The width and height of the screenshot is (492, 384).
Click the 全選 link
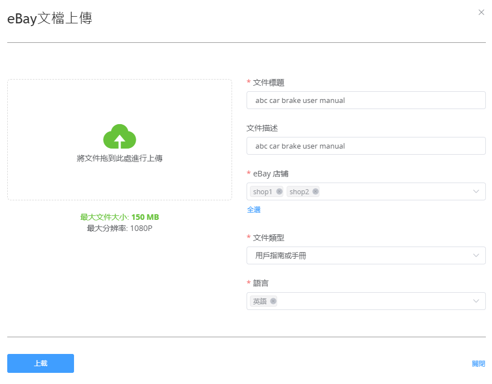pyautogui.click(x=254, y=210)
